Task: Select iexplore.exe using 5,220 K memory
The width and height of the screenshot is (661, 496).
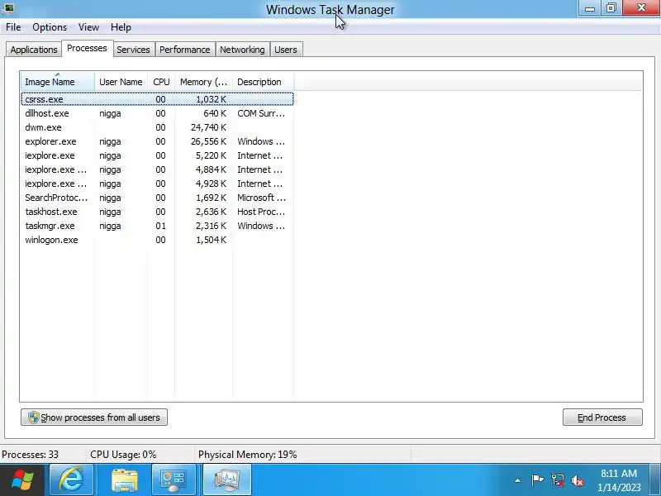Action: click(x=157, y=155)
